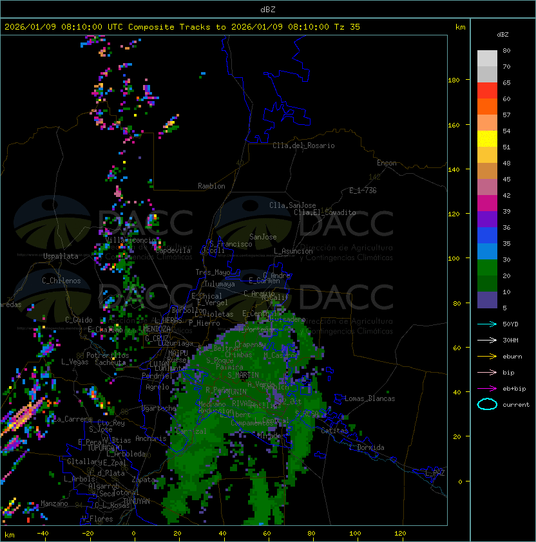Click the Tres_Mayo place label

click(213, 272)
